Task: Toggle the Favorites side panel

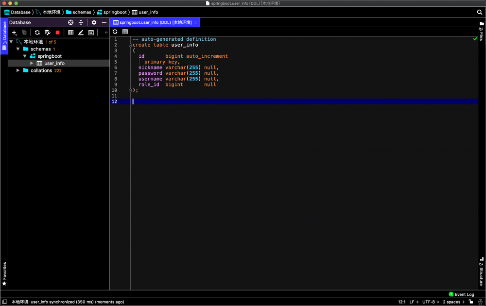Action: tap(4, 274)
